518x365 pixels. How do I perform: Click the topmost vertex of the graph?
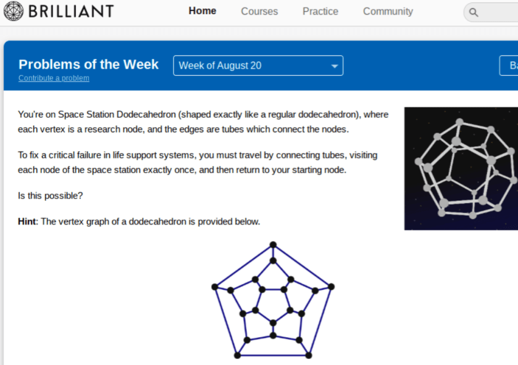coord(273,244)
